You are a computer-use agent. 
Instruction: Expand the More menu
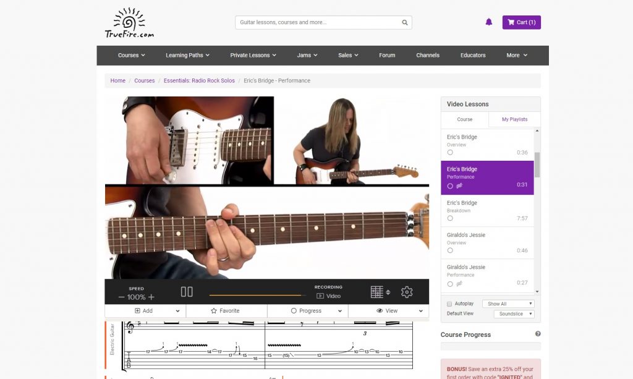tap(517, 55)
